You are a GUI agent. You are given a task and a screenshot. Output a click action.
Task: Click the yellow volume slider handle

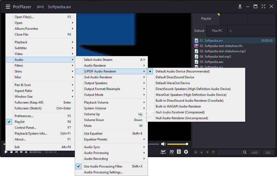[x=187, y=144]
